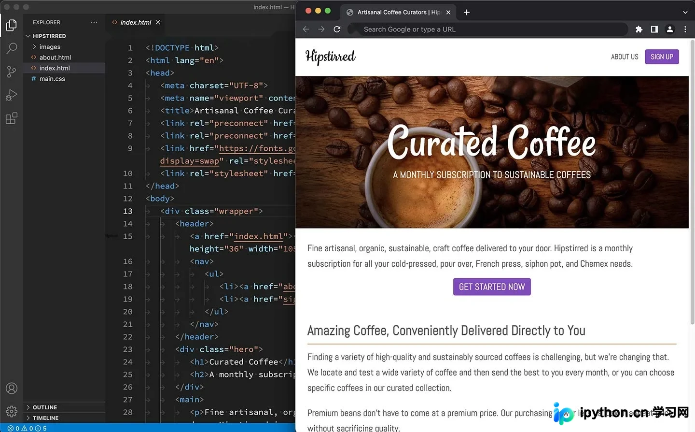Open Run and Debug view icon
This screenshot has width=695, height=432.
point(12,95)
